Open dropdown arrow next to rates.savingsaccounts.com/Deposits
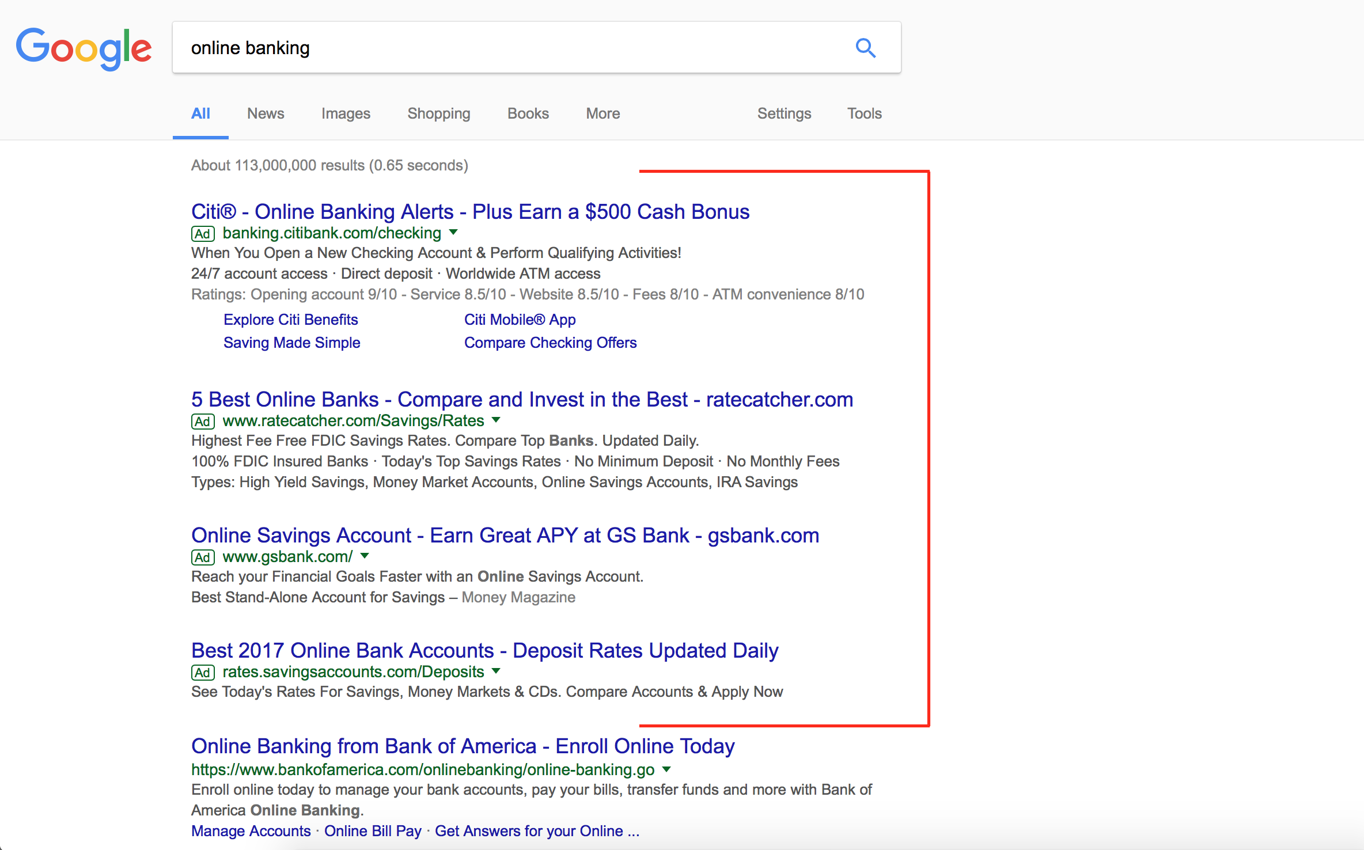 pos(496,671)
